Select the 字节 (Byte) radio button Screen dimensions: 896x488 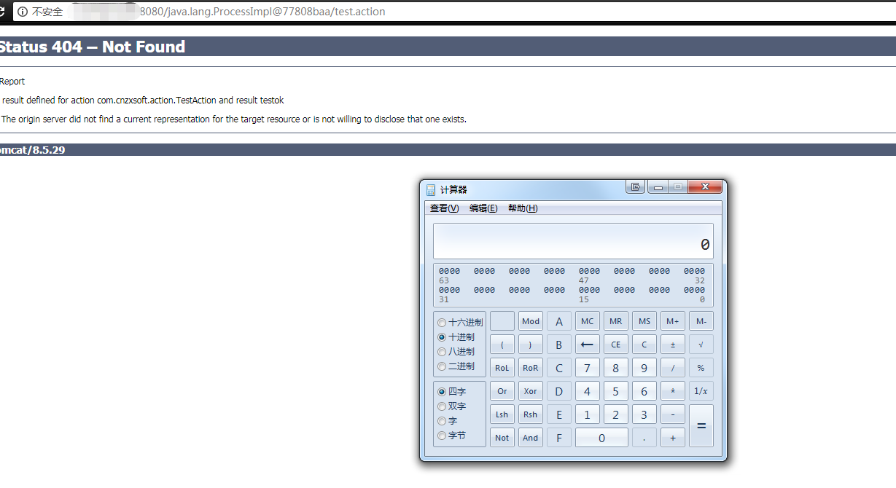(442, 436)
